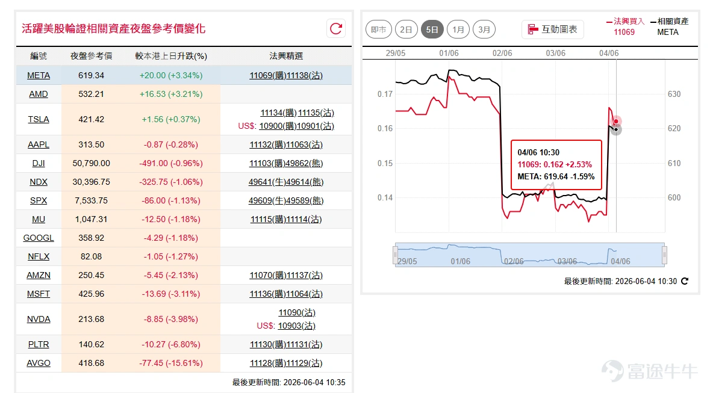Screen dimensions: 710x393
Task: Grab left handle of chart range selector
Action: click(395, 255)
